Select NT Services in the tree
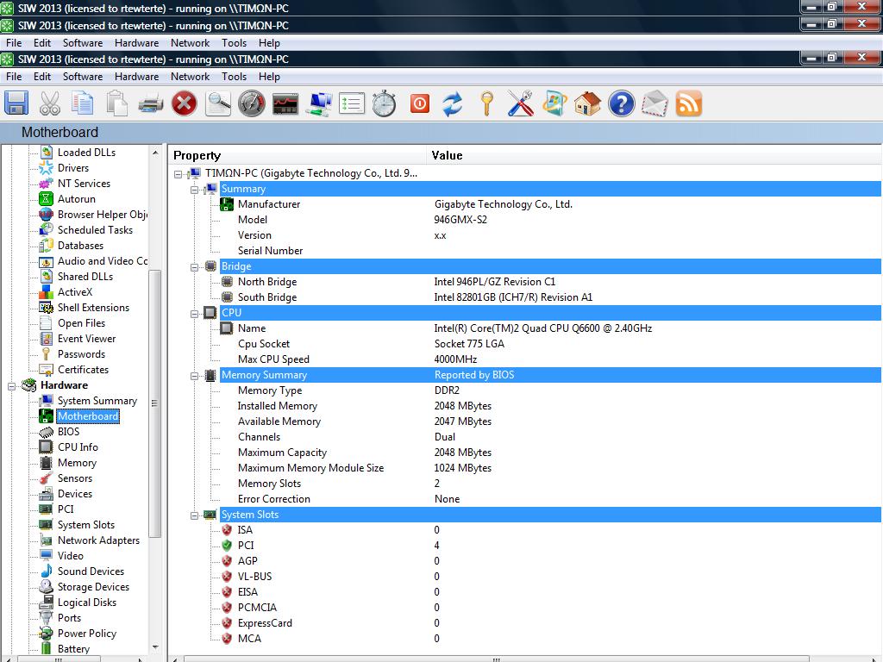883x662 pixels. (84, 184)
